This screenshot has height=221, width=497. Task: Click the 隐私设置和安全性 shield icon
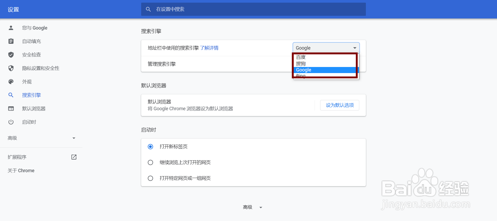(11, 68)
